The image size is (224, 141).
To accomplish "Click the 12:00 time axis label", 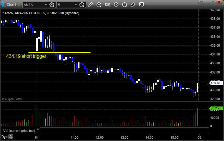I will (99, 137).
